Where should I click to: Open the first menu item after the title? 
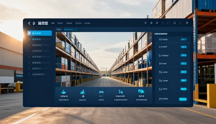coord(53,23)
